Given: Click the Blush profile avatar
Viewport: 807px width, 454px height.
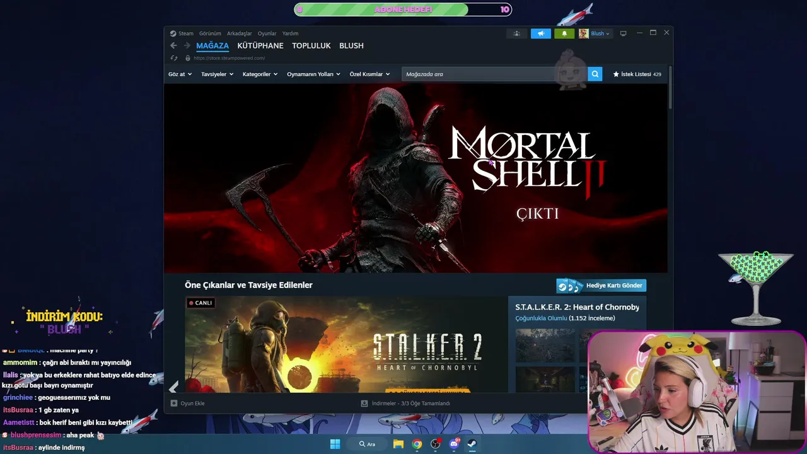Looking at the screenshot, I should [584, 33].
